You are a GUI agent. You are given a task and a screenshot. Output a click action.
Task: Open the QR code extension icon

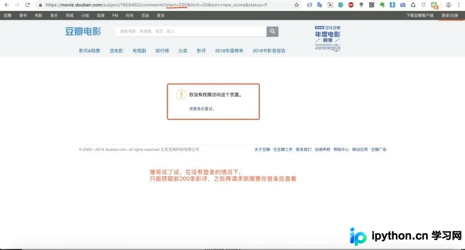pos(371,5)
